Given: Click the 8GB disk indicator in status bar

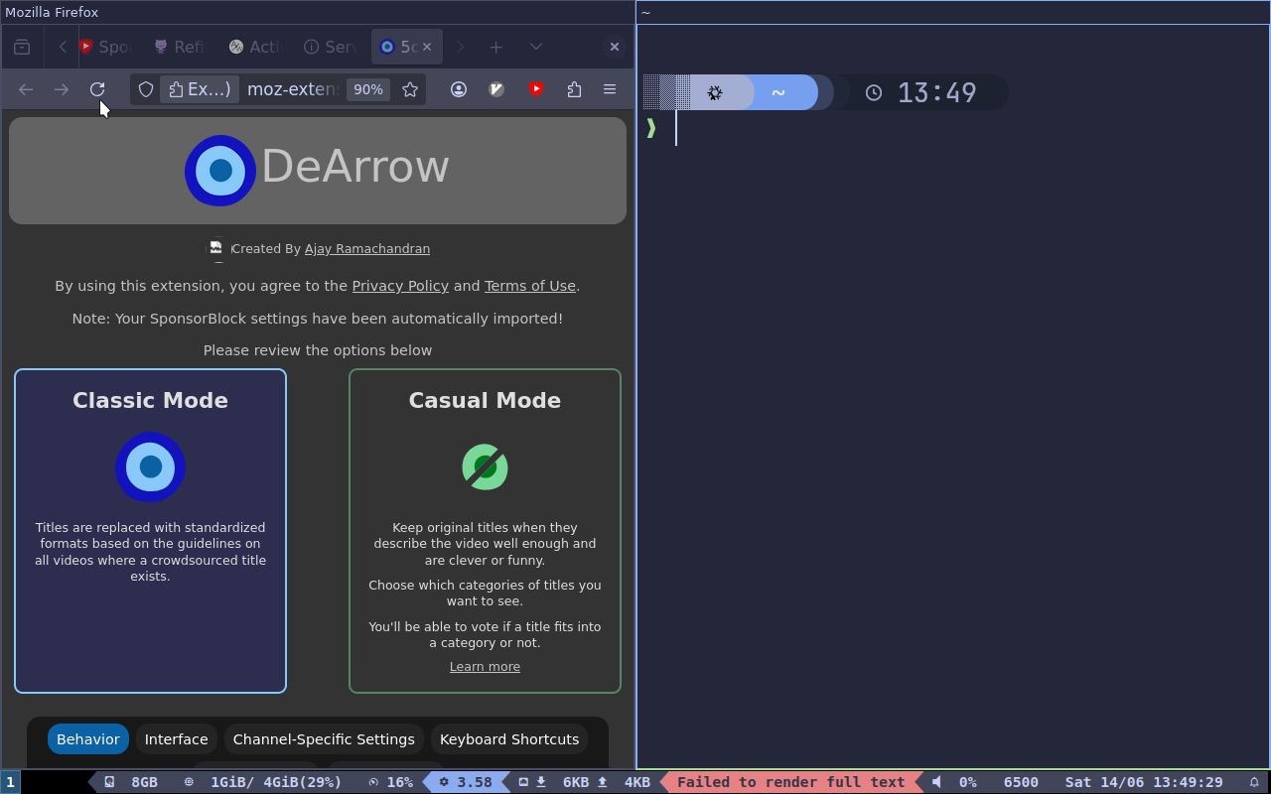Looking at the screenshot, I should pyautogui.click(x=131, y=782).
